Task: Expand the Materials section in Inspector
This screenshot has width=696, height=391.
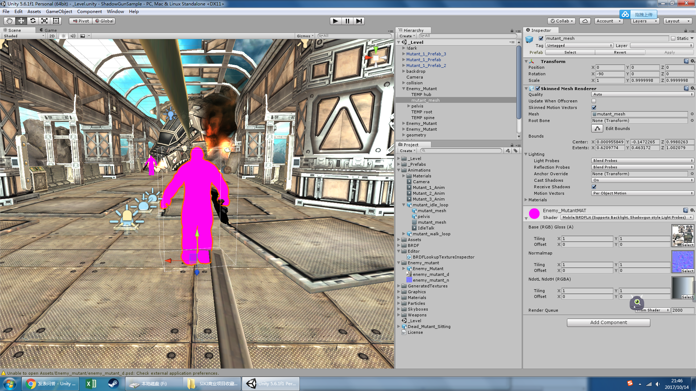Action: coord(526,200)
